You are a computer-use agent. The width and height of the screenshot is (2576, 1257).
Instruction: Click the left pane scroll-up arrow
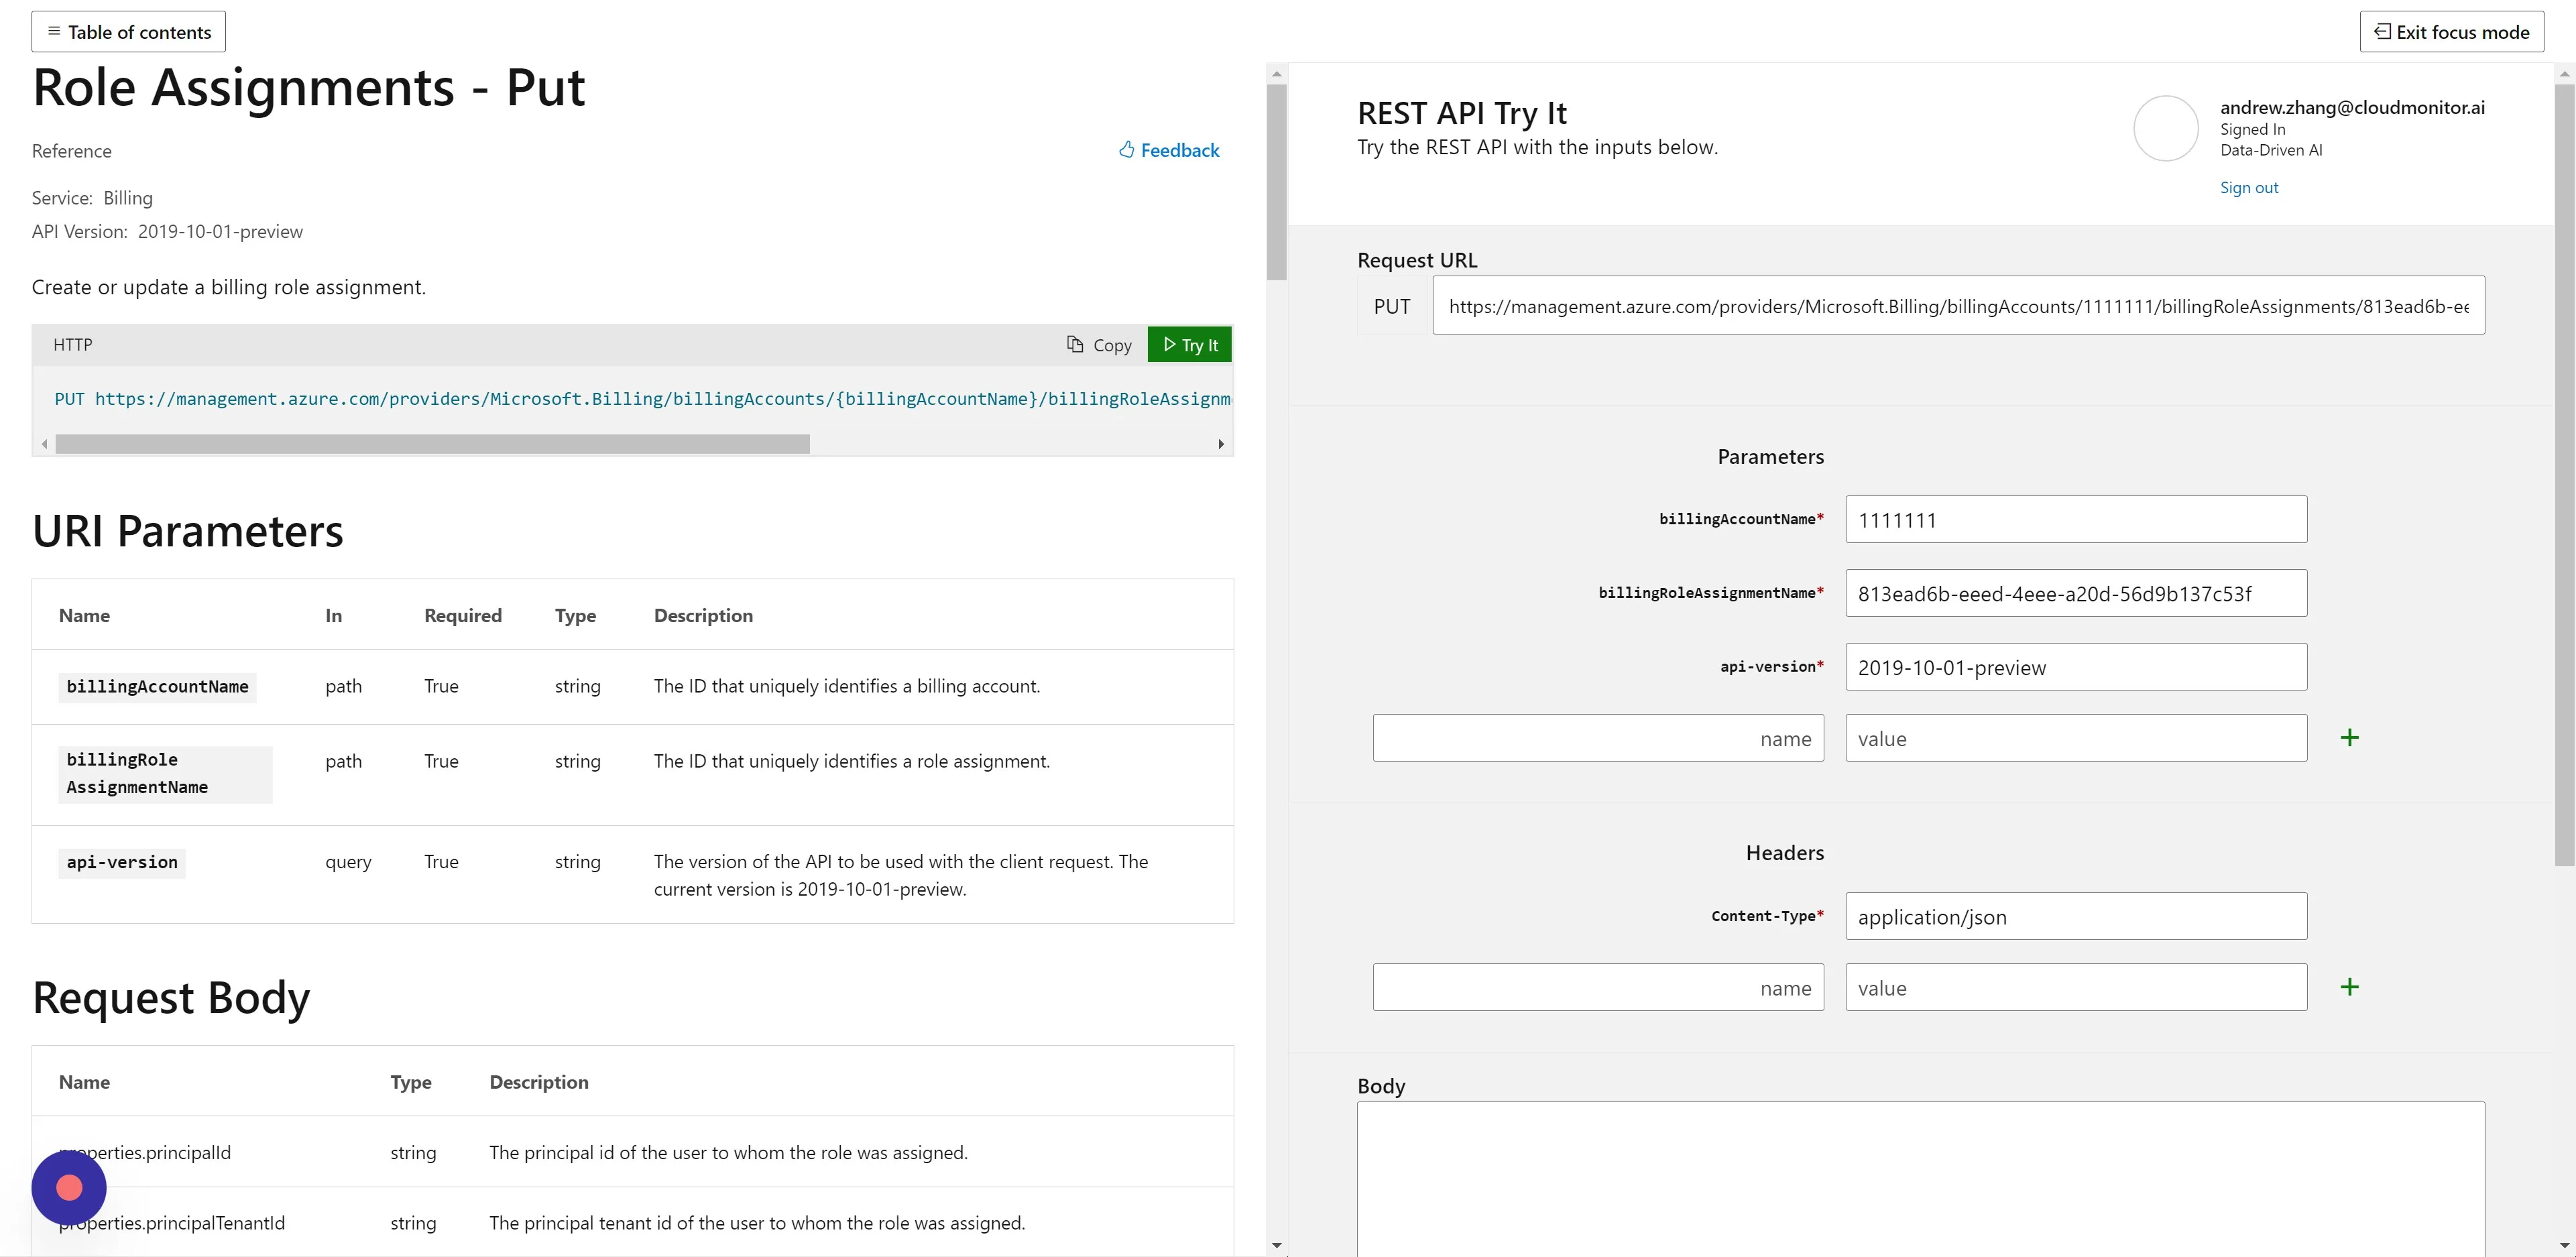tap(1276, 74)
